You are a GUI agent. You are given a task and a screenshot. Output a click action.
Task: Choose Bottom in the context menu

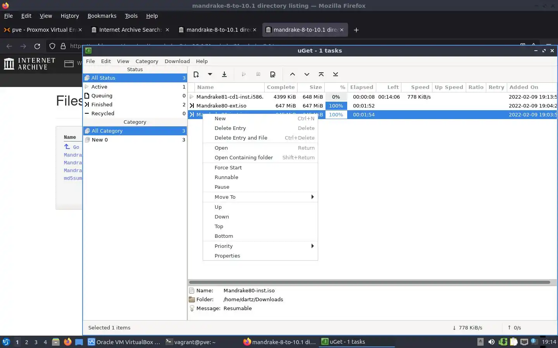[260, 236]
